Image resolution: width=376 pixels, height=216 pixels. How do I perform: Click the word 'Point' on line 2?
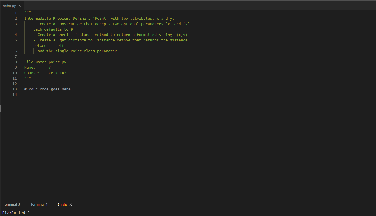tap(101, 18)
